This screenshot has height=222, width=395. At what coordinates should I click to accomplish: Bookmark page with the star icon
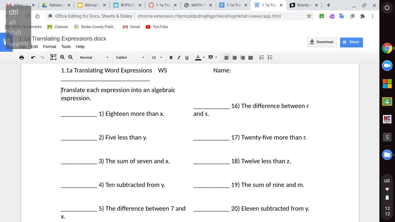tap(309, 16)
